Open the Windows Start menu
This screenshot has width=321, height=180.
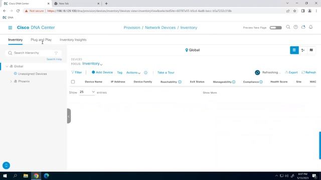(x=5, y=175)
